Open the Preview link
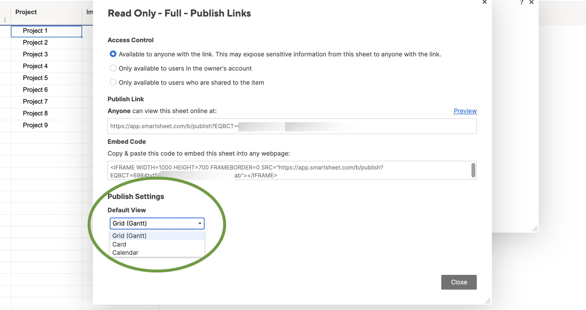586x310 pixels. click(465, 111)
